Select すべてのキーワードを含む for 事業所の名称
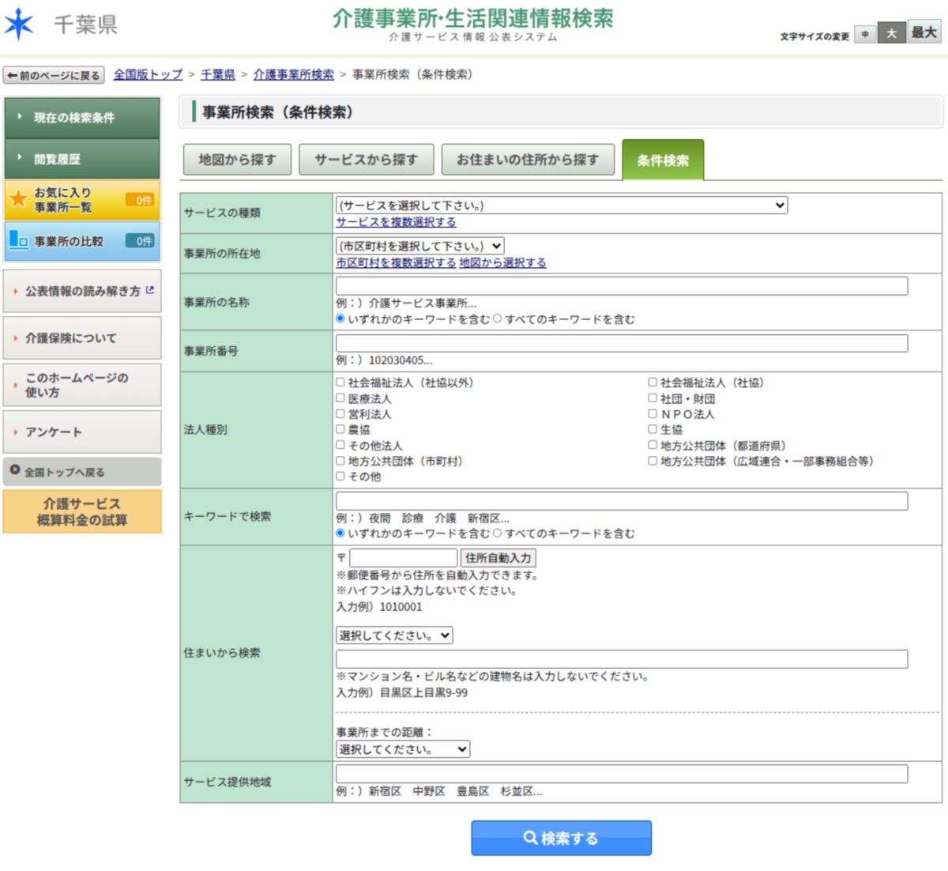Image resolution: width=948 pixels, height=871 pixels. [x=497, y=319]
